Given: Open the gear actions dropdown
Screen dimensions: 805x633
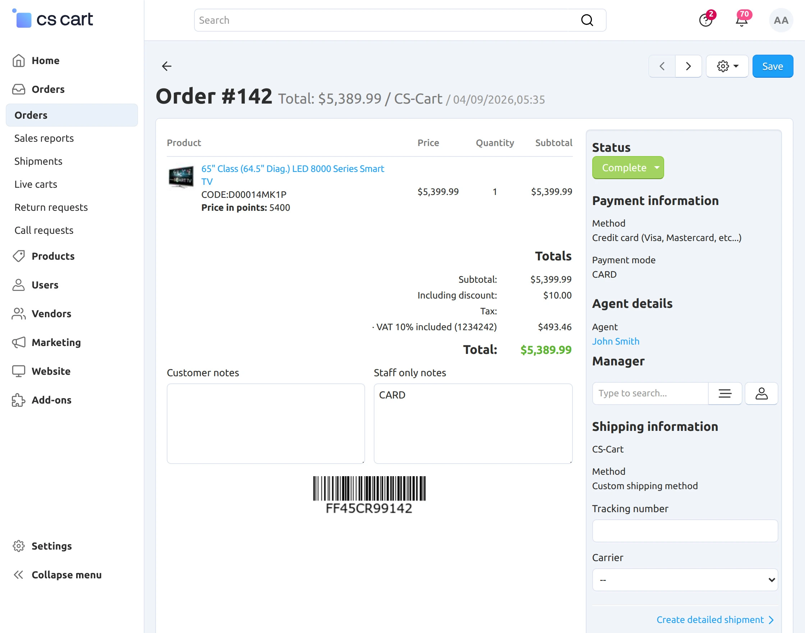Looking at the screenshot, I should pos(727,66).
